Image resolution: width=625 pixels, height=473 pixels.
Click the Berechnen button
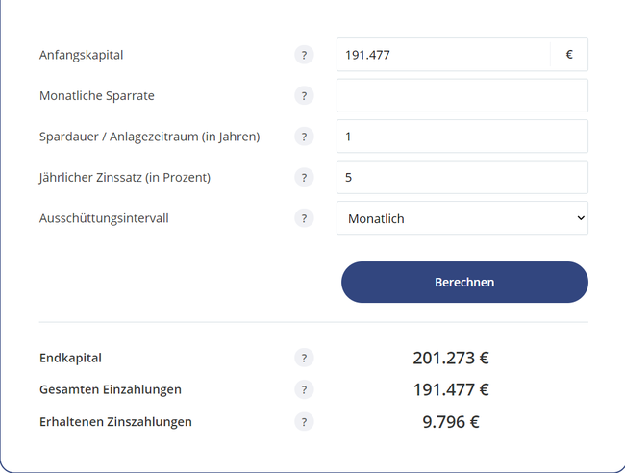coord(464,282)
